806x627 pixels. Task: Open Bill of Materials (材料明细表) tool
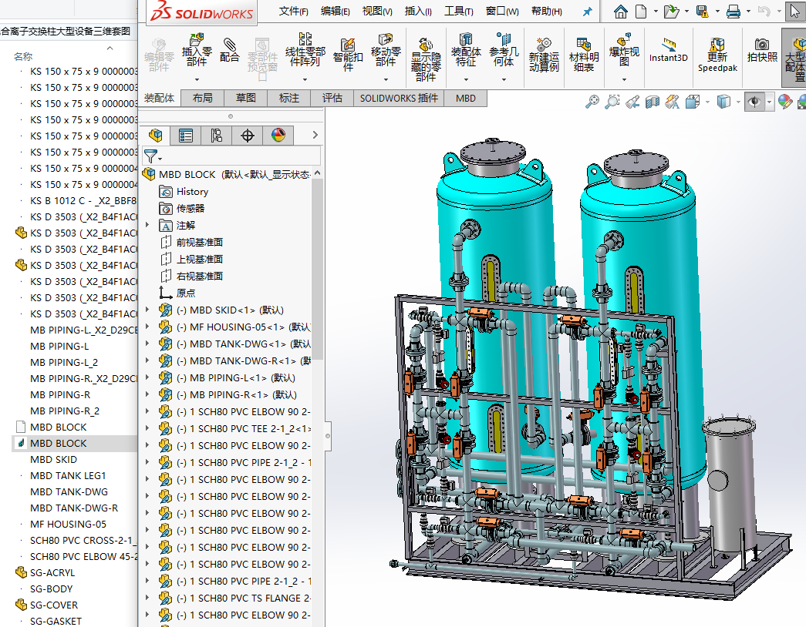pyautogui.click(x=584, y=46)
